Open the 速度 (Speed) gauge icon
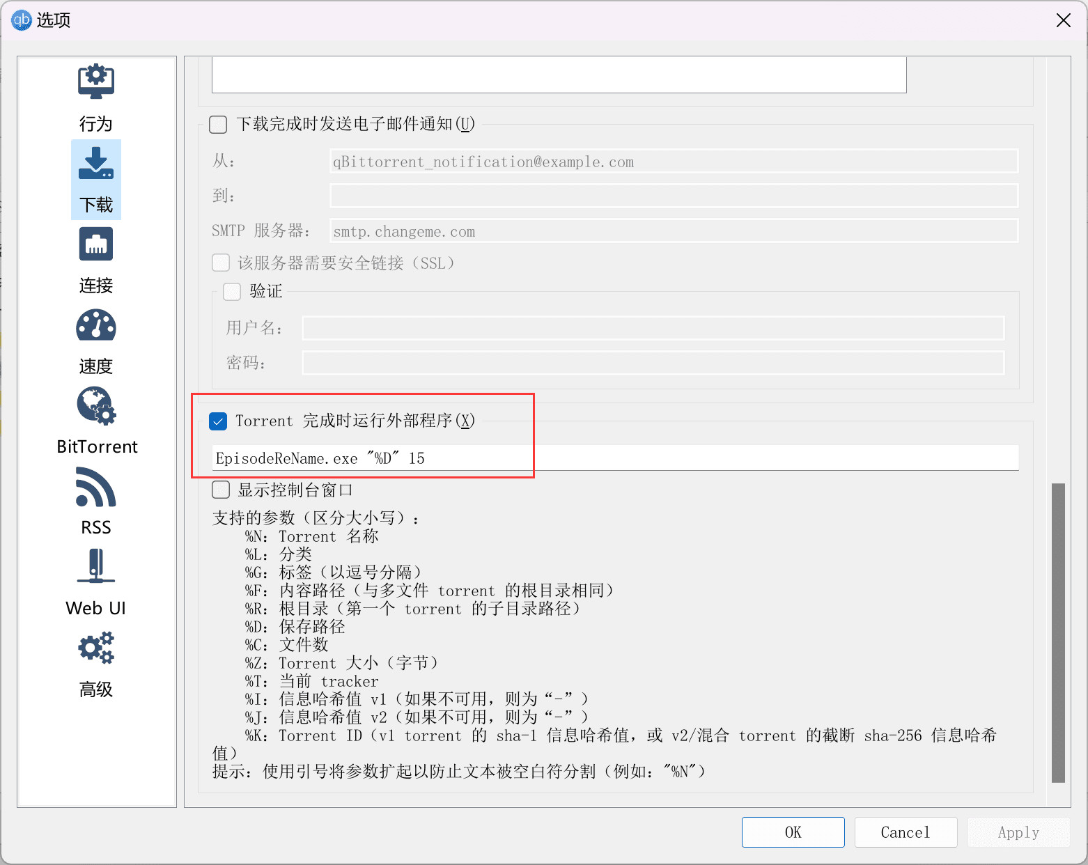1088x865 pixels. coord(96,325)
